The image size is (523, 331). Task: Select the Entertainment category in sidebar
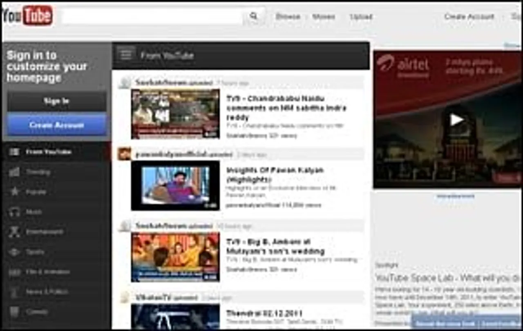tap(56, 232)
